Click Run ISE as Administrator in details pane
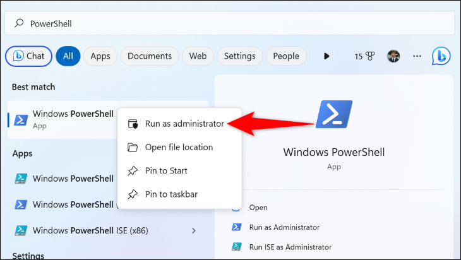This screenshot has width=461, height=260. coord(290,247)
